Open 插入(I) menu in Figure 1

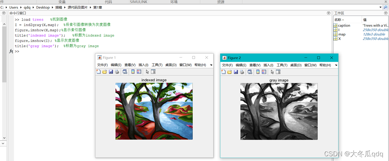(x=144, y=65)
